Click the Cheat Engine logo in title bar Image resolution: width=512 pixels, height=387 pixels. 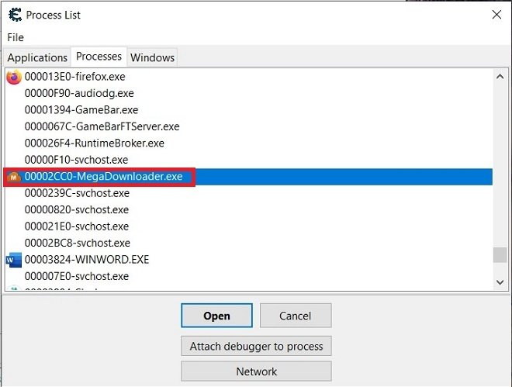[x=15, y=15]
